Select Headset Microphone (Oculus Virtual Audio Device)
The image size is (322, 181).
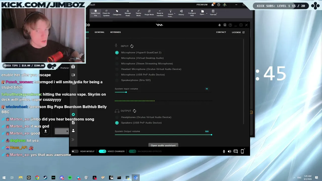point(148,69)
